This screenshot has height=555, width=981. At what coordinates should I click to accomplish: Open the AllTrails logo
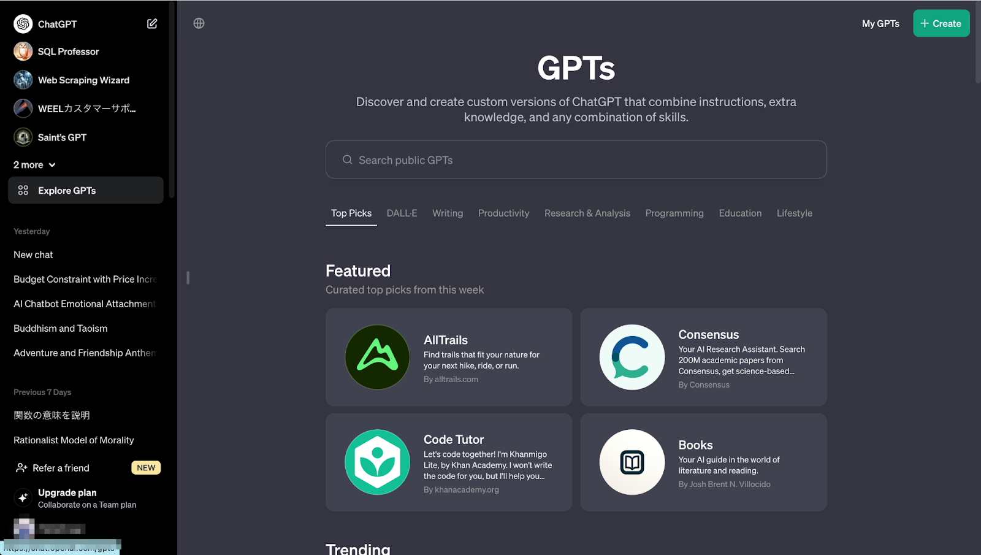(377, 357)
